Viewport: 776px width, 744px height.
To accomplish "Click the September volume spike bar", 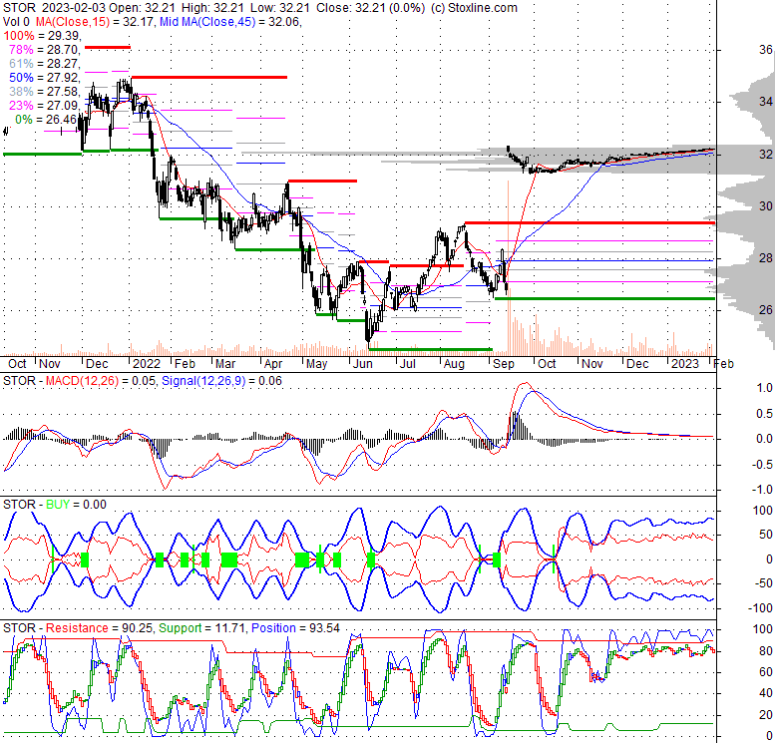I will 508,267.
